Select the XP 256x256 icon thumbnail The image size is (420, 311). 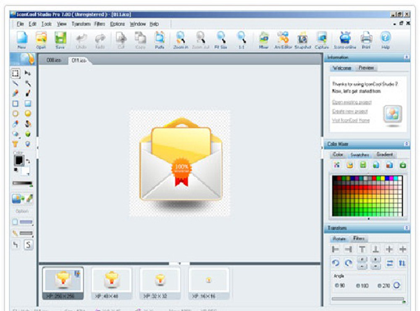63,284
